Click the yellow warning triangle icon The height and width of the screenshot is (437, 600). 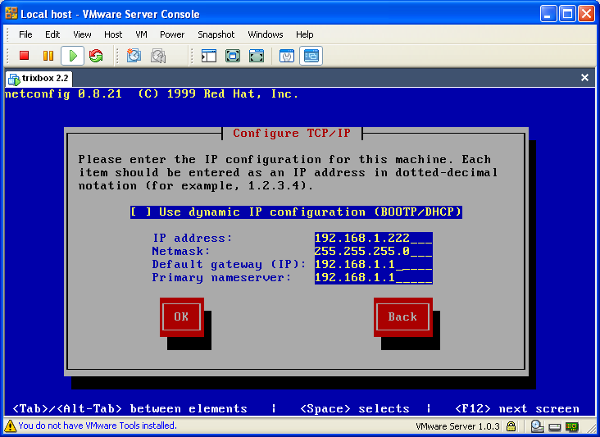(x=10, y=426)
